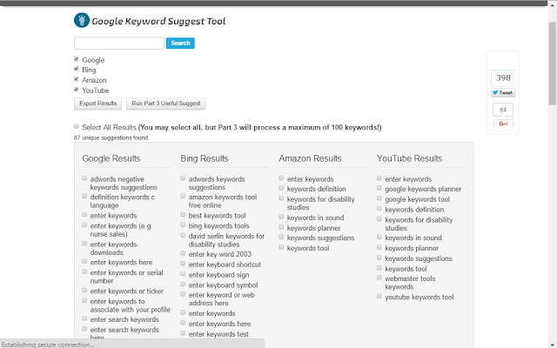This screenshot has width=557, height=348.
Task: Check 'adwords keywords suggestions' in Bing Results
Action: click(183, 178)
